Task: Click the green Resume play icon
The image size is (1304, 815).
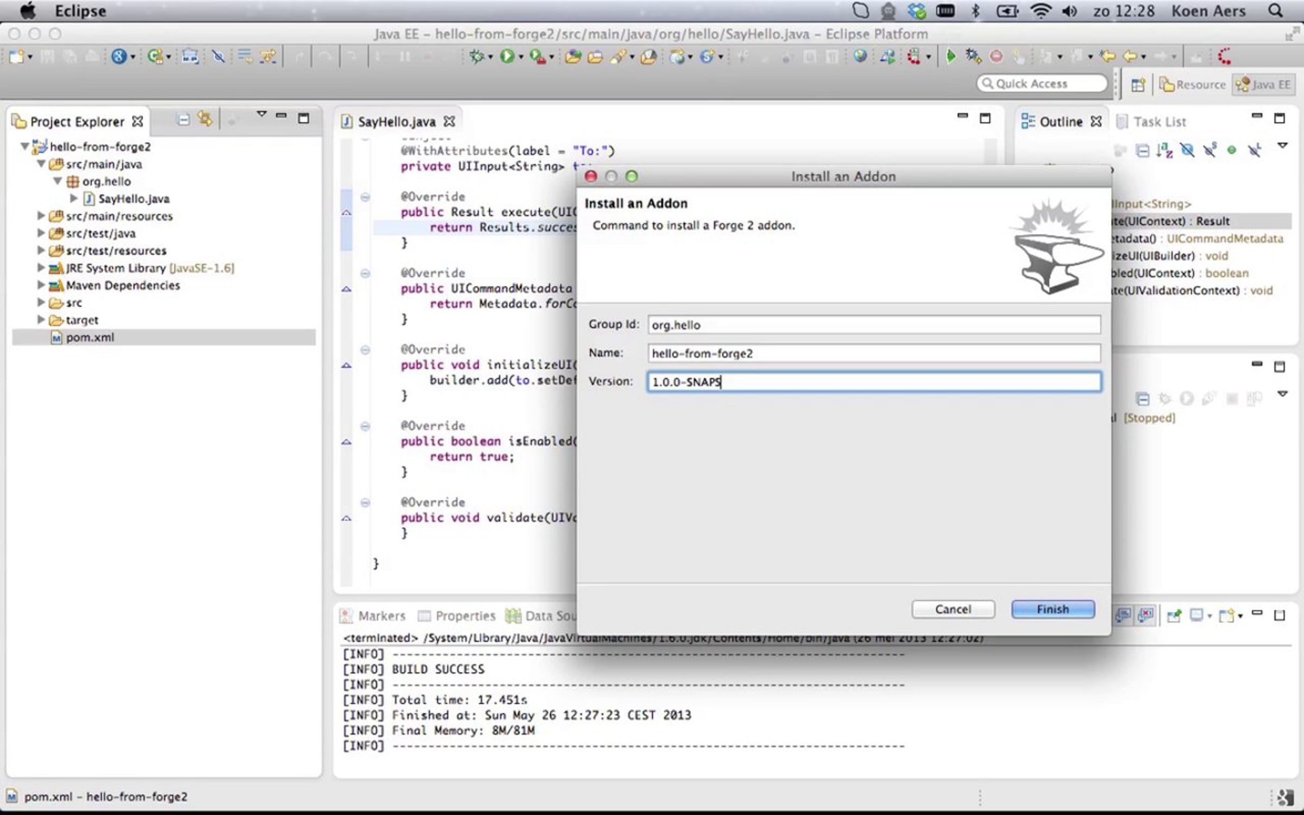Action: (951, 56)
